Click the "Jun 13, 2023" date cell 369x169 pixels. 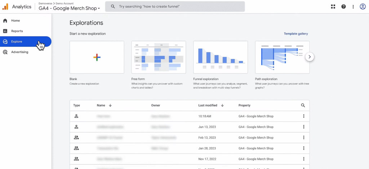(207, 127)
